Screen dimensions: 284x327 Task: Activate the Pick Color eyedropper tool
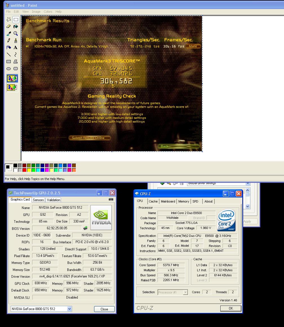(8, 34)
